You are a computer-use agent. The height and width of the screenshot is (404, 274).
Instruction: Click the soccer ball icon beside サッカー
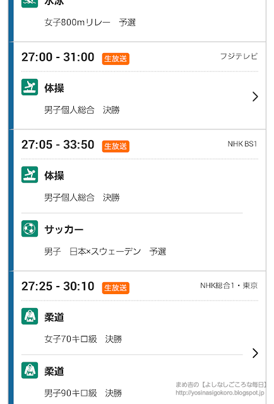point(30,229)
